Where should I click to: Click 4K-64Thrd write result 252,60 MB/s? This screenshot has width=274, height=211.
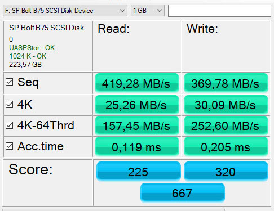pyautogui.click(x=226, y=125)
